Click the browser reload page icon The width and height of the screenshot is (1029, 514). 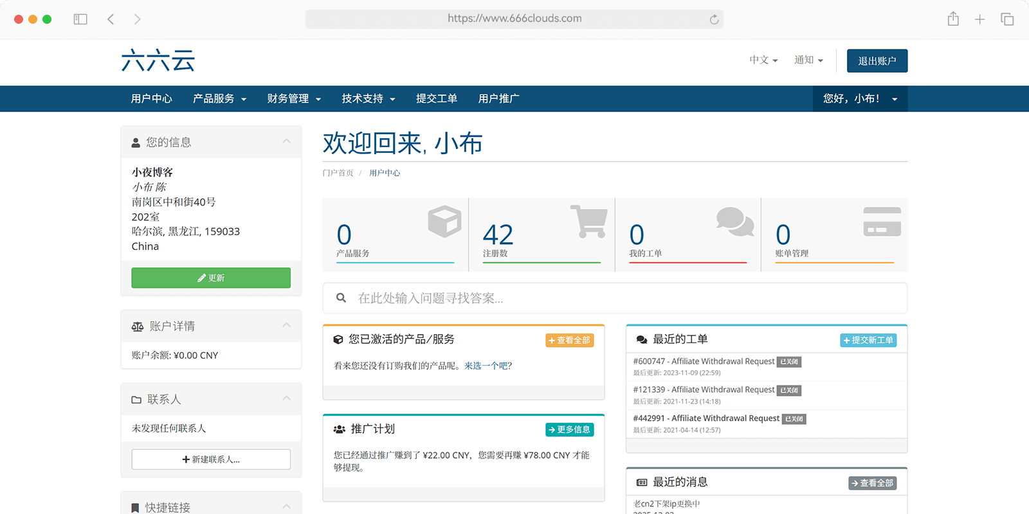714,19
